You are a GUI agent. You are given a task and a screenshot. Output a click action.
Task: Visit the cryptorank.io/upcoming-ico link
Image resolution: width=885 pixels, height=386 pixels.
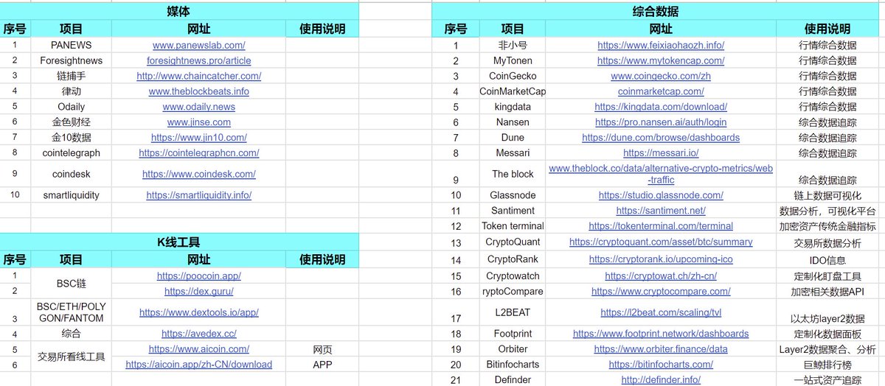pyautogui.click(x=661, y=259)
